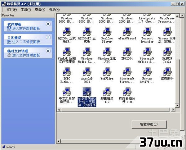Select the WinRAR 压缩文件管理器 icon
The image size is (186, 150).
[67, 52]
